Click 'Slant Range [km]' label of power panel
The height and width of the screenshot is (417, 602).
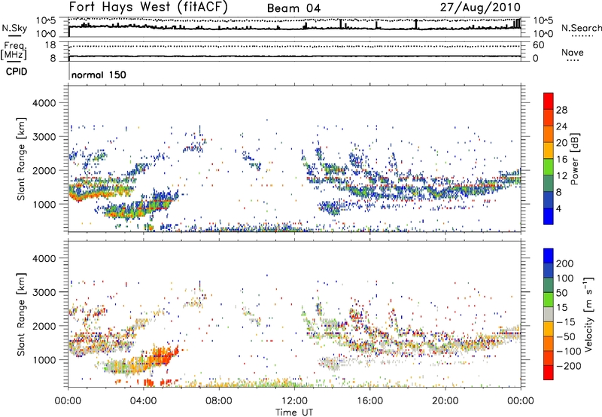pos(21,159)
